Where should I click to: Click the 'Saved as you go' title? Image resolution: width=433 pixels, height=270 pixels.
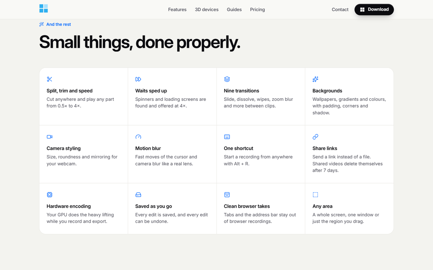154,206
